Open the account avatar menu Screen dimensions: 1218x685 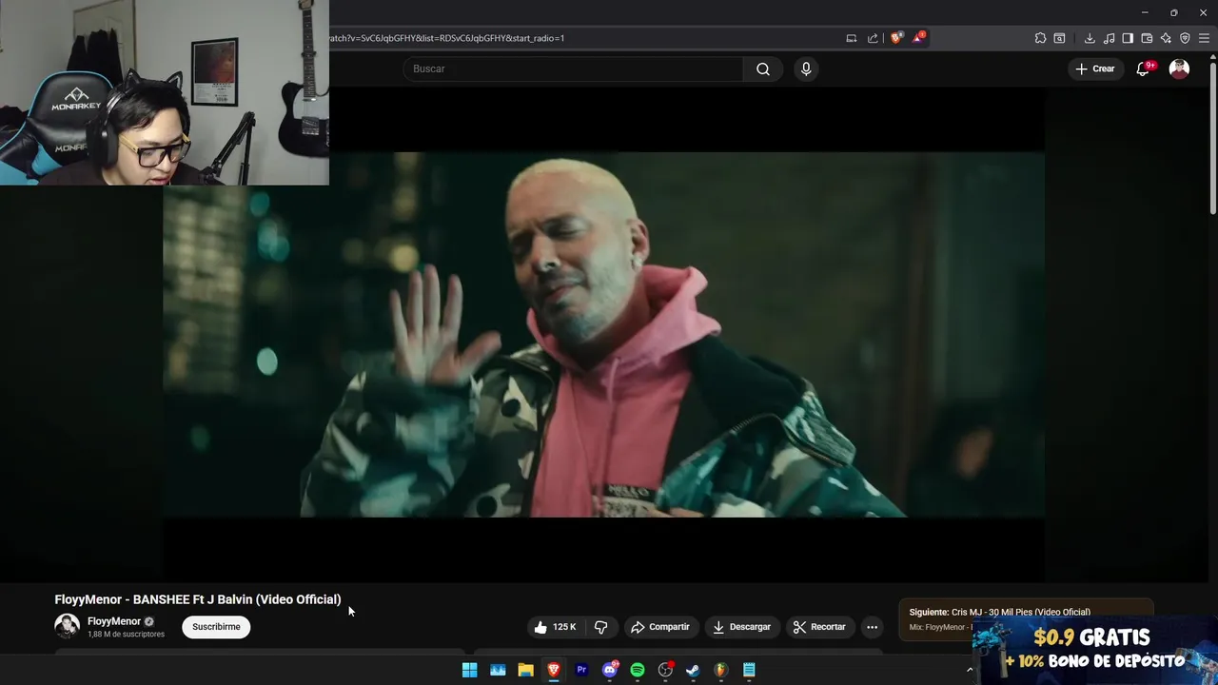(x=1179, y=68)
